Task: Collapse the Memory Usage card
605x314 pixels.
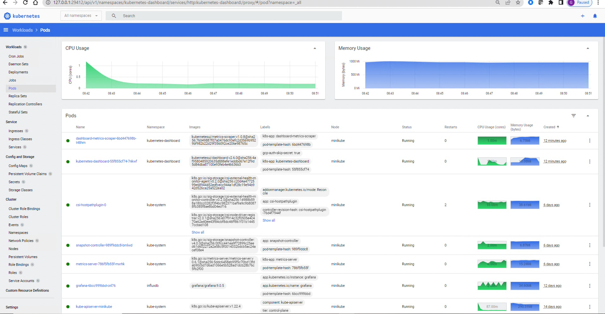Action: coord(588,48)
